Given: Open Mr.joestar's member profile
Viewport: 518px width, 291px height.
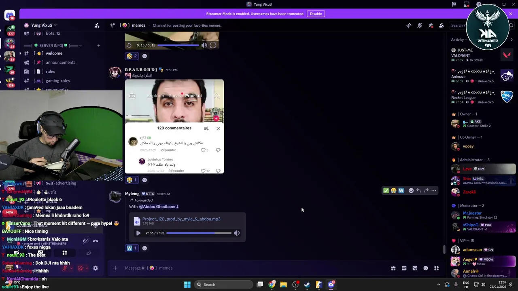Looking at the screenshot, I should coord(483,215).
